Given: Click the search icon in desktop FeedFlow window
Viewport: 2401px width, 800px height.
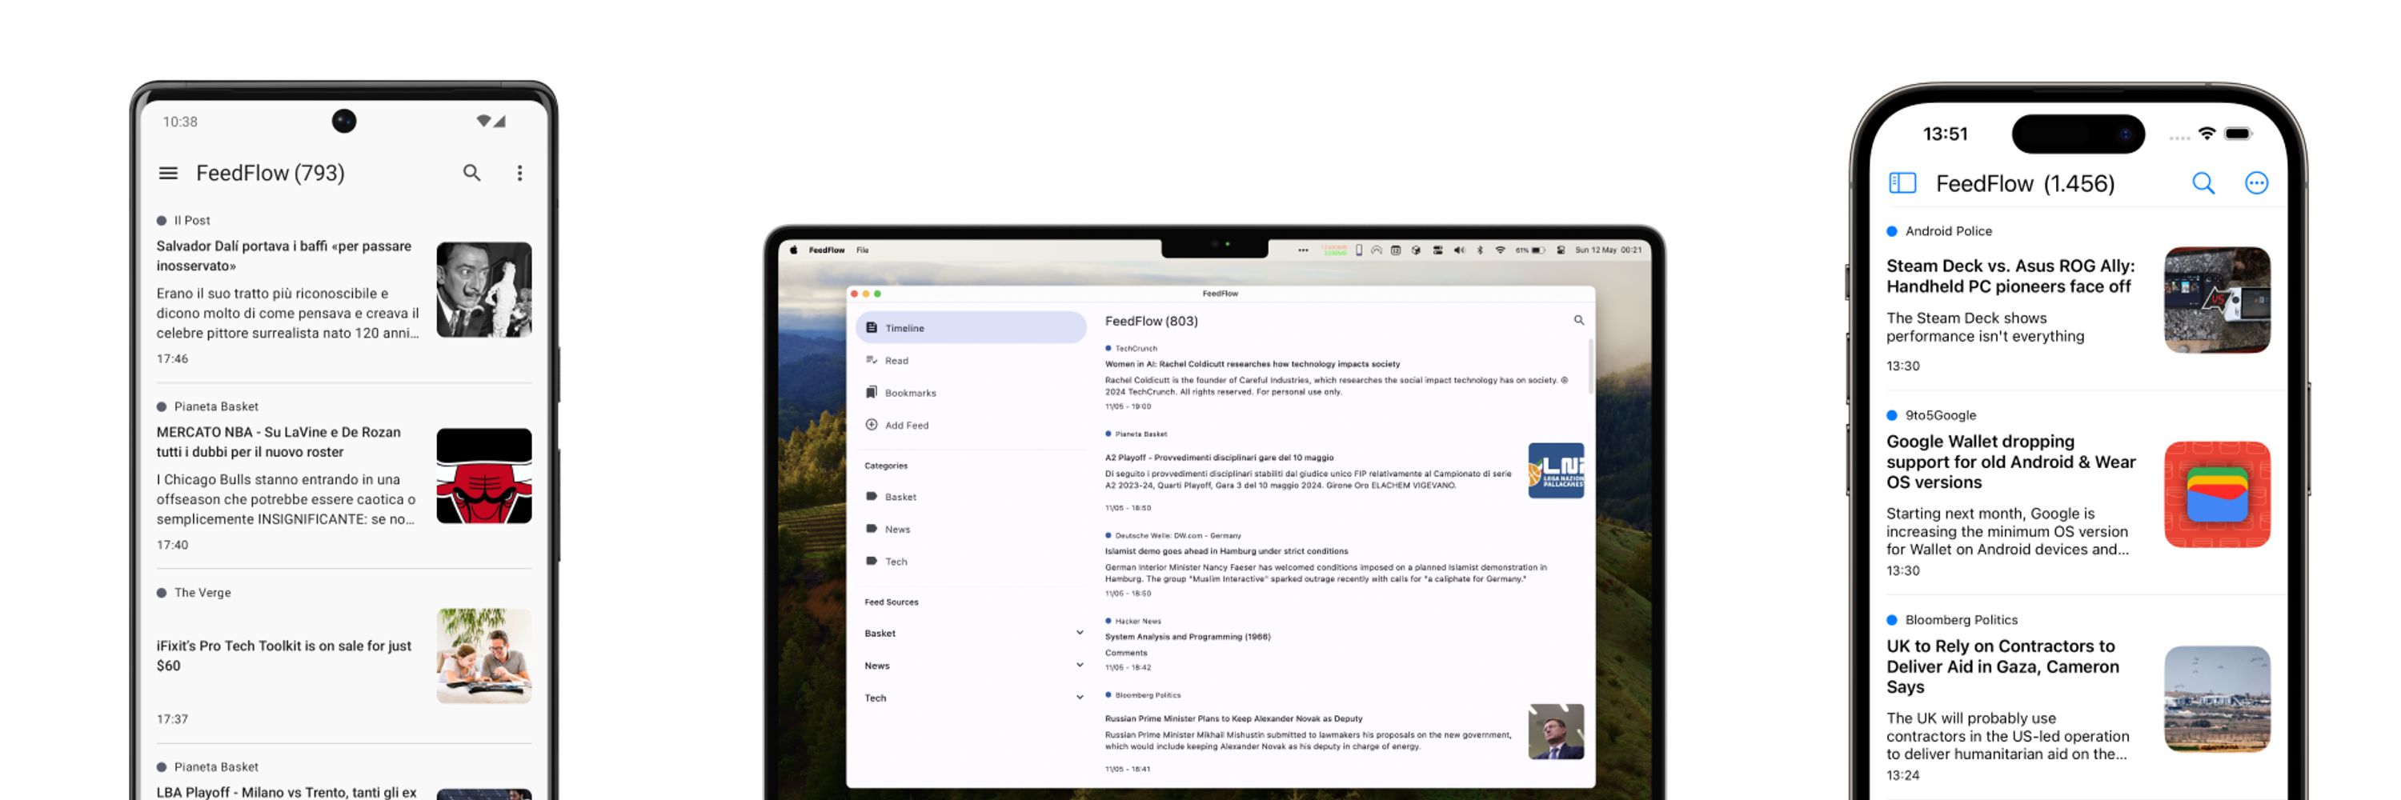Looking at the screenshot, I should point(1579,320).
